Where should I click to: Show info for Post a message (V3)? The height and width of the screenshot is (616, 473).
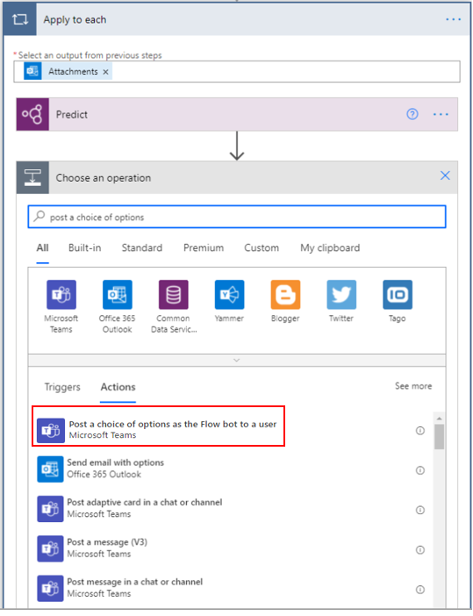click(420, 549)
